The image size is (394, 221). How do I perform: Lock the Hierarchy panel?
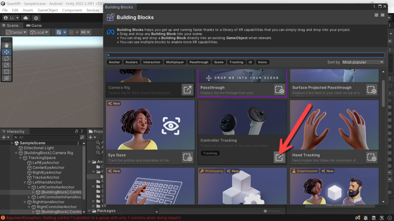(x=77, y=131)
